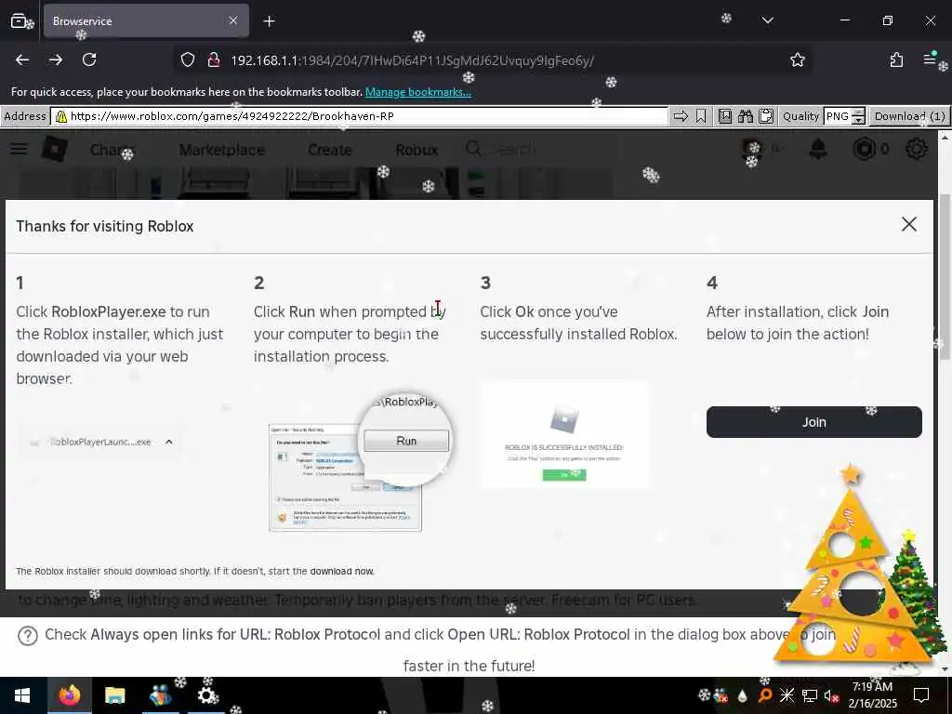Open the Roblox settings gear
The image size is (952, 714).
pyautogui.click(x=916, y=149)
